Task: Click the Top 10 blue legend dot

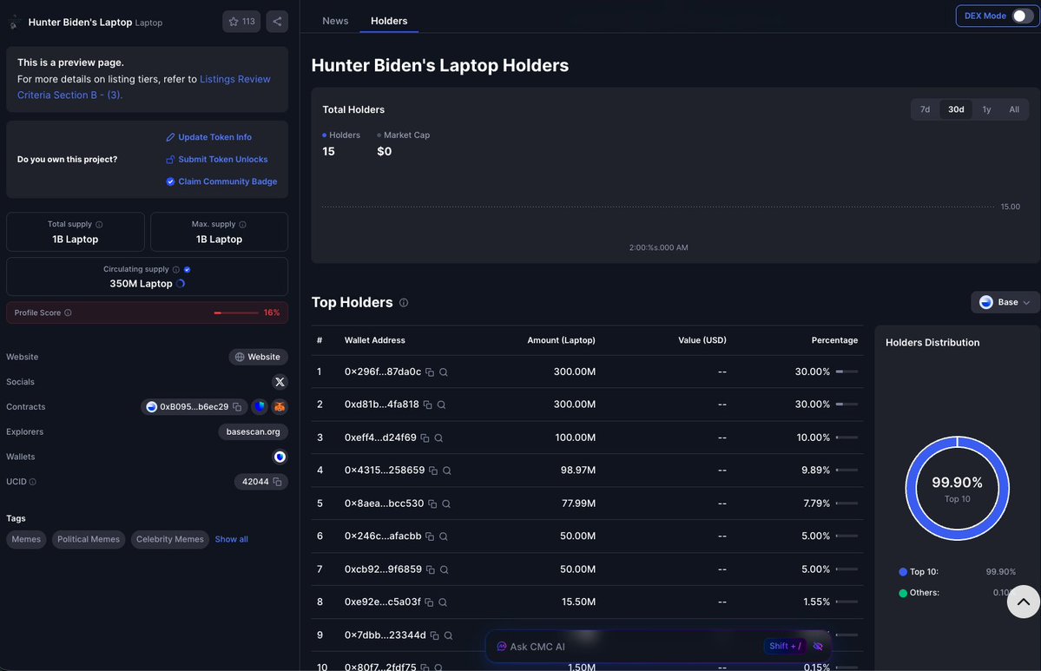Action: (x=903, y=572)
